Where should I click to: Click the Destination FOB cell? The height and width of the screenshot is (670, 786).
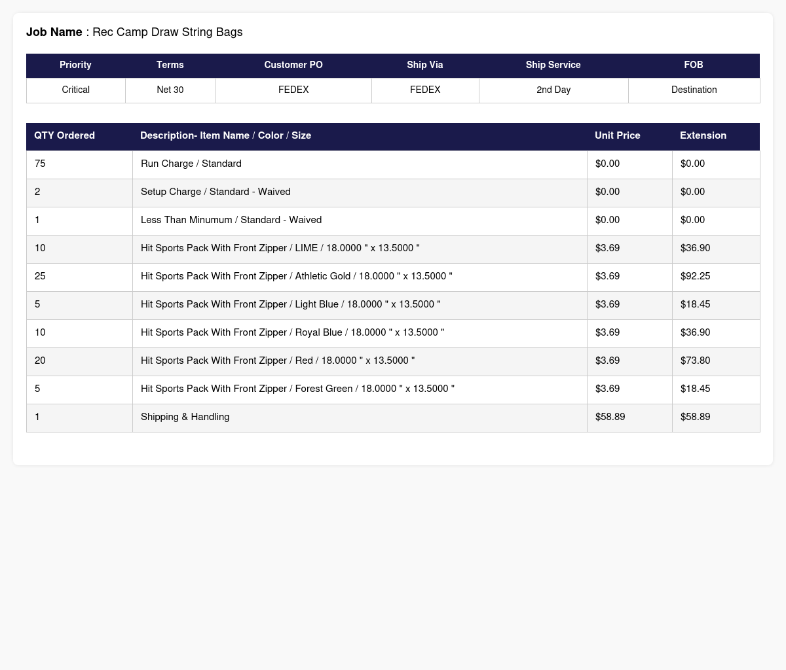pos(694,90)
